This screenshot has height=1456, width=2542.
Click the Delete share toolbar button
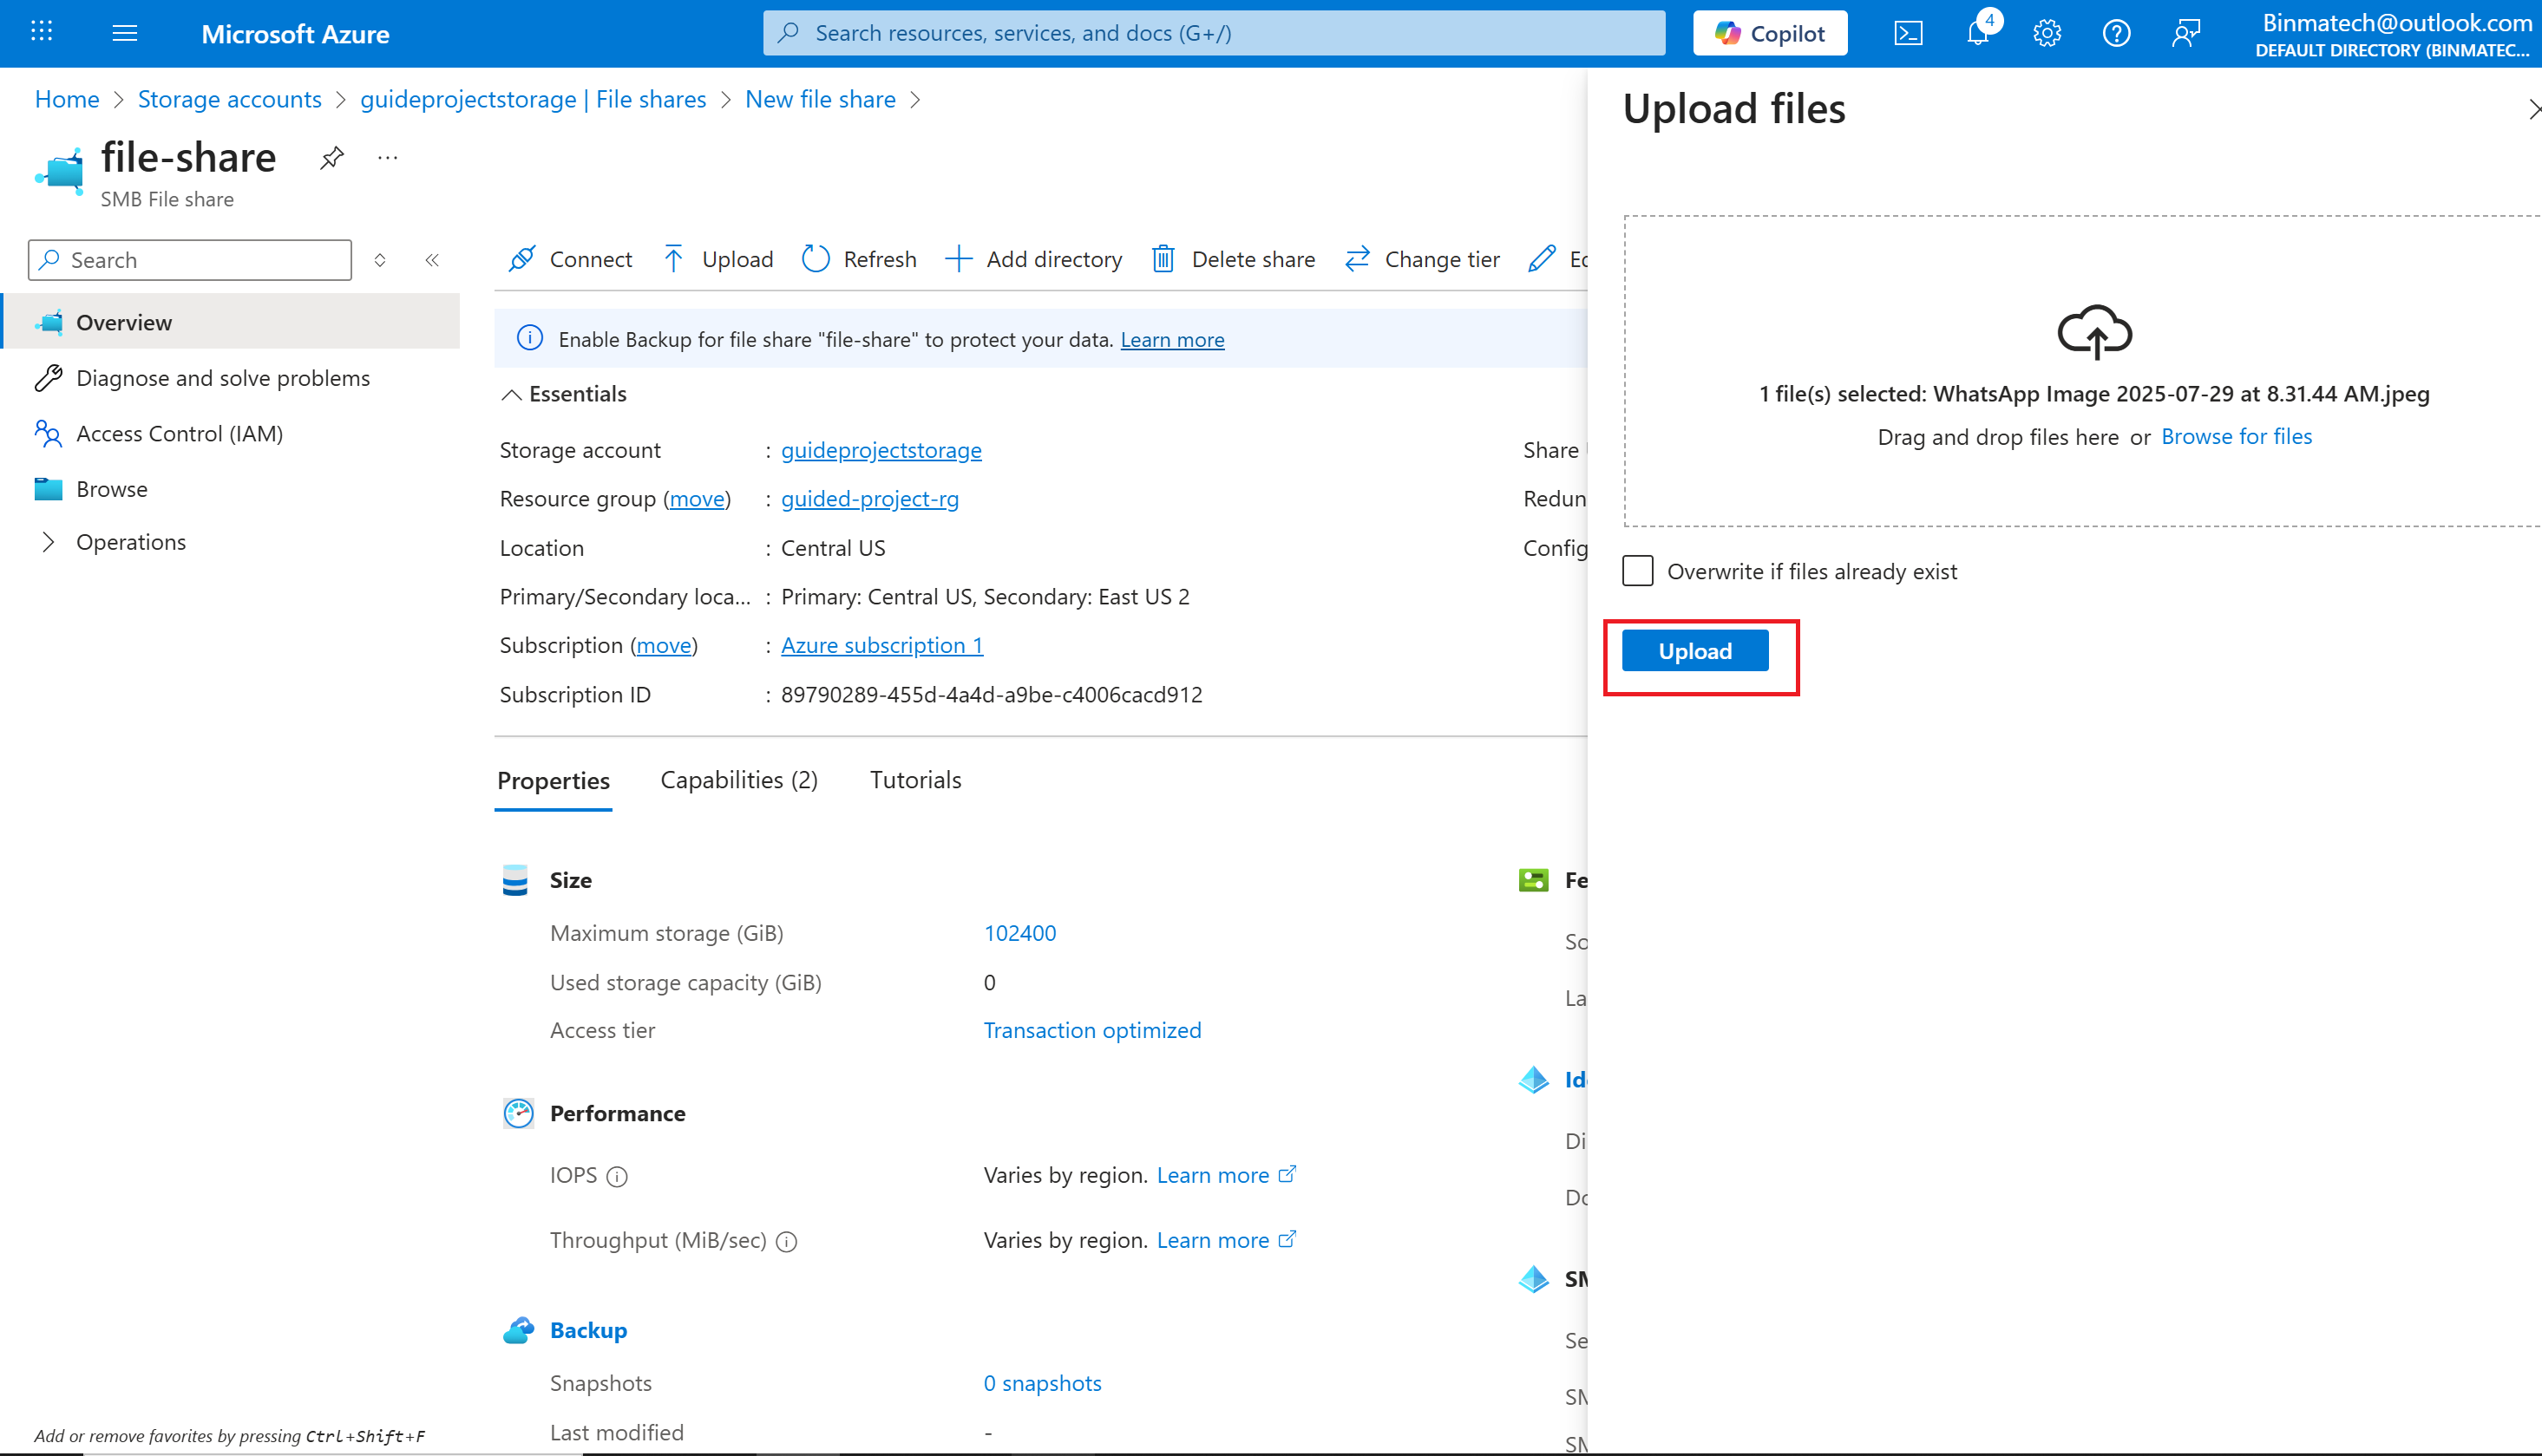[x=1234, y=259]
